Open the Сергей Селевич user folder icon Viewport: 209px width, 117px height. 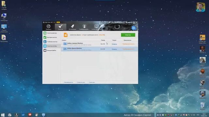(x=4, y=6)
